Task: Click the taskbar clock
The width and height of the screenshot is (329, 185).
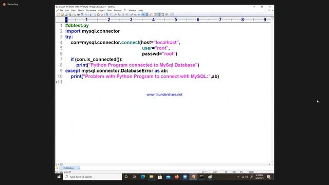Action: 259,177
